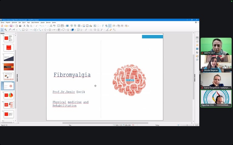Image resolution: width=233 pixels, height=145 pixels.
Task: Toggle the Point Edit Mode icon
Action: [x=107, y=30]
